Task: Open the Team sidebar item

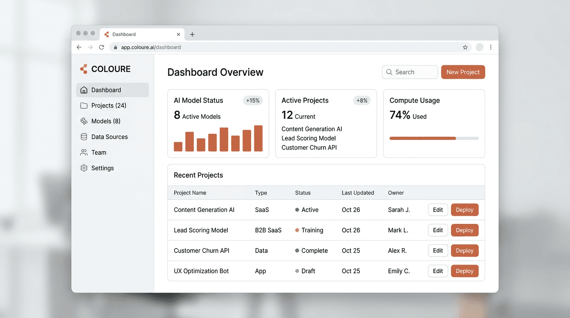Action: click(112, 153)
